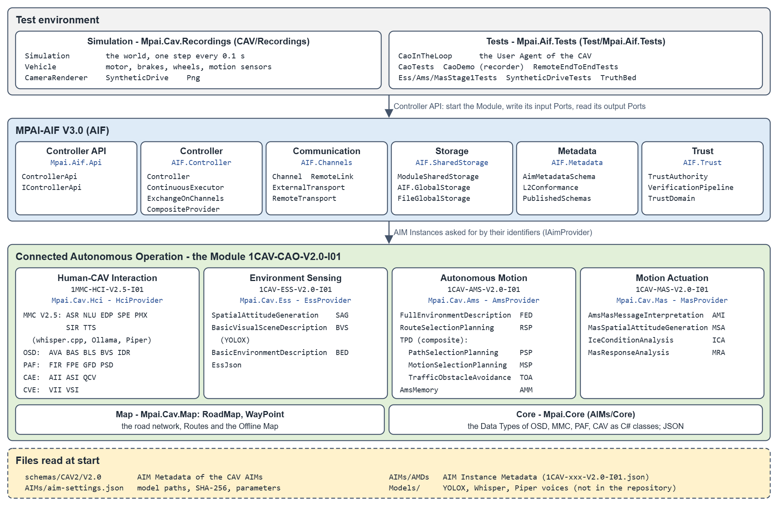Image resolution: width=778 pixels, height=506 pixels.
Task: Select 'ContinuousExecutor' in Controller box
Action: coord(185,188)
